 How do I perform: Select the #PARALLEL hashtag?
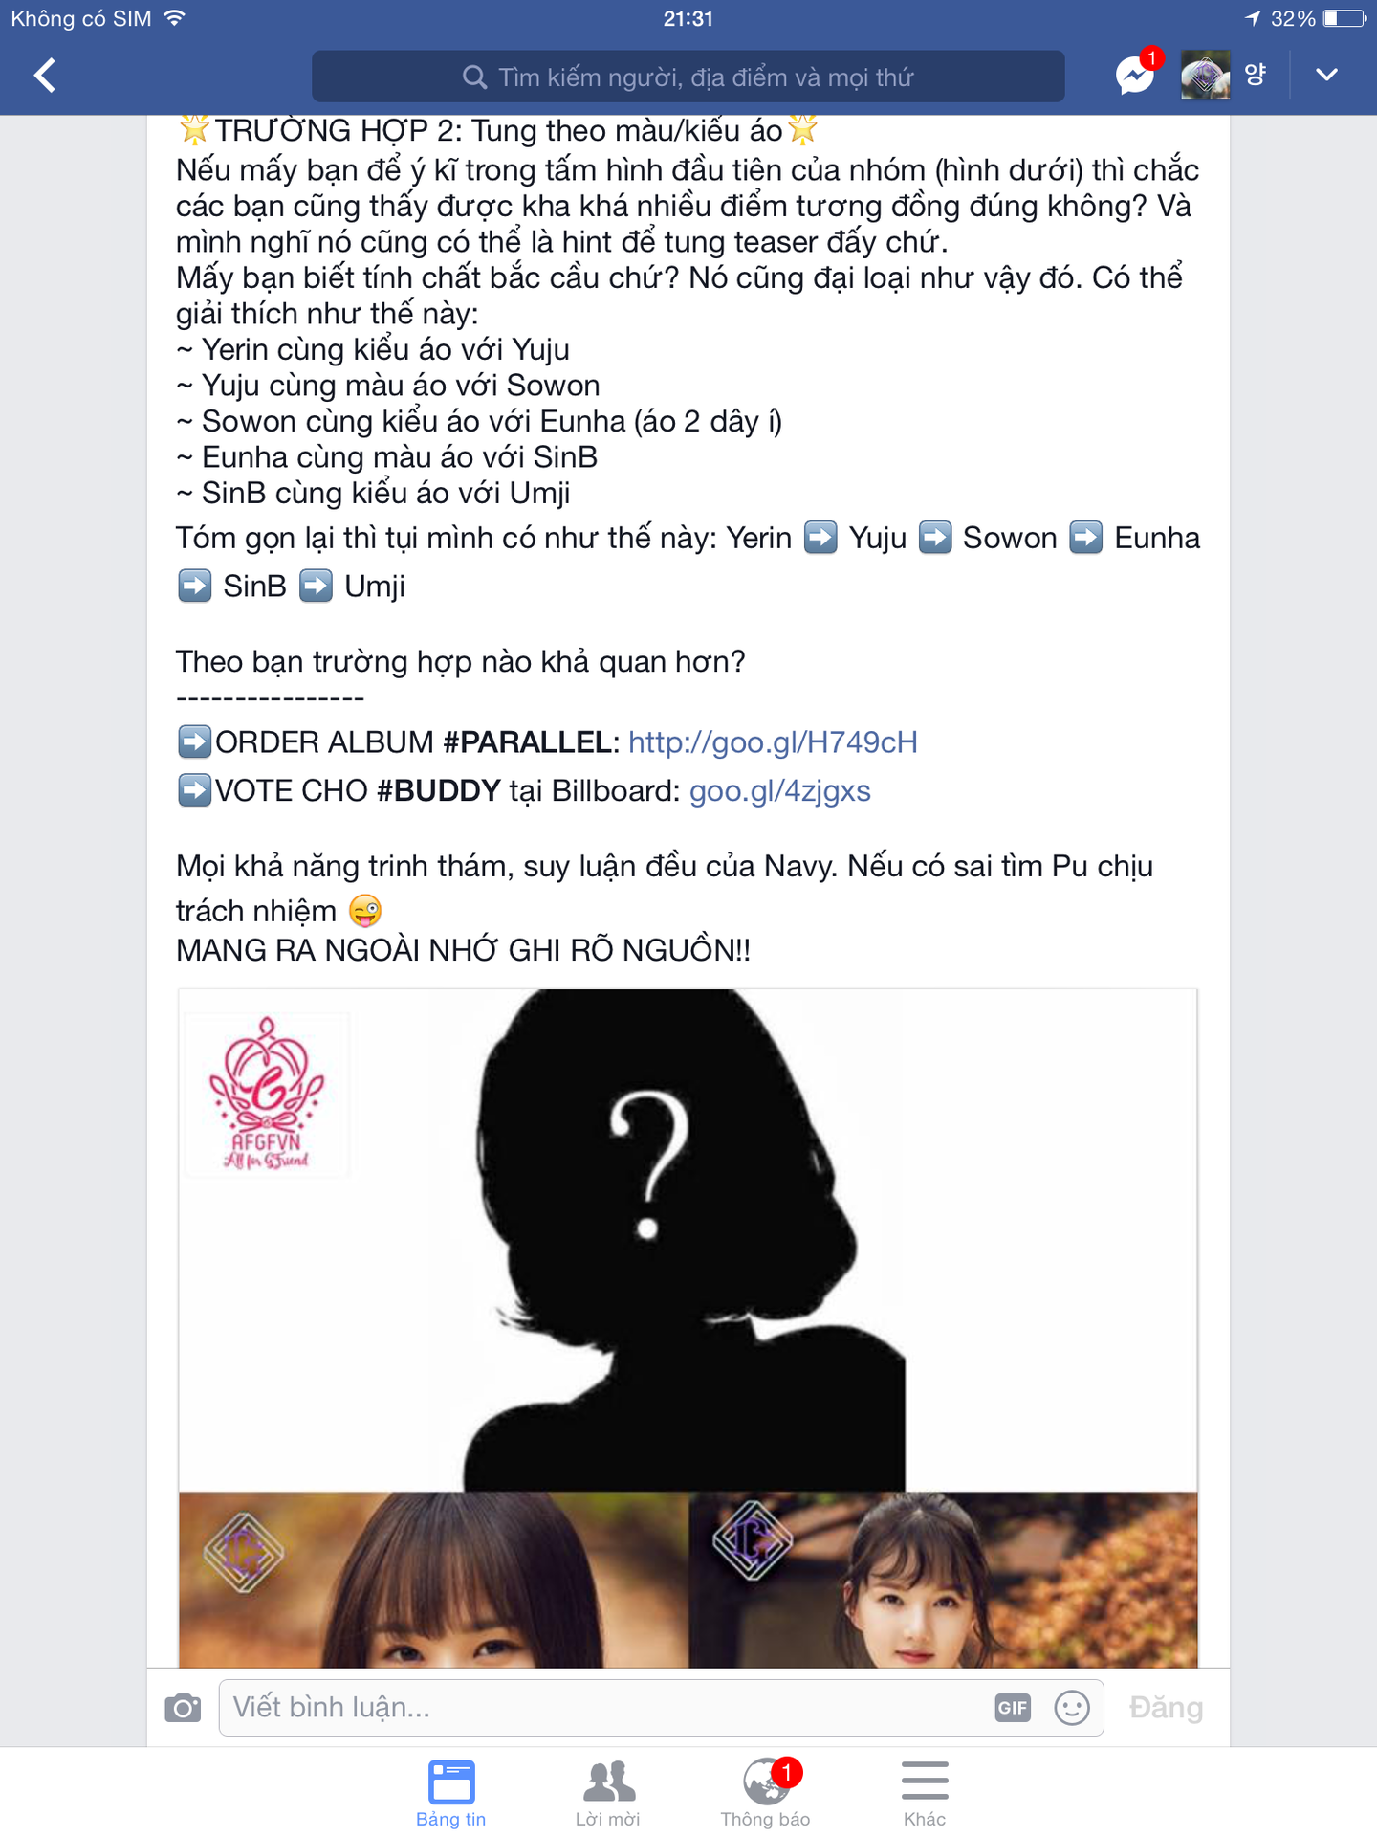(x=528, y=742)
